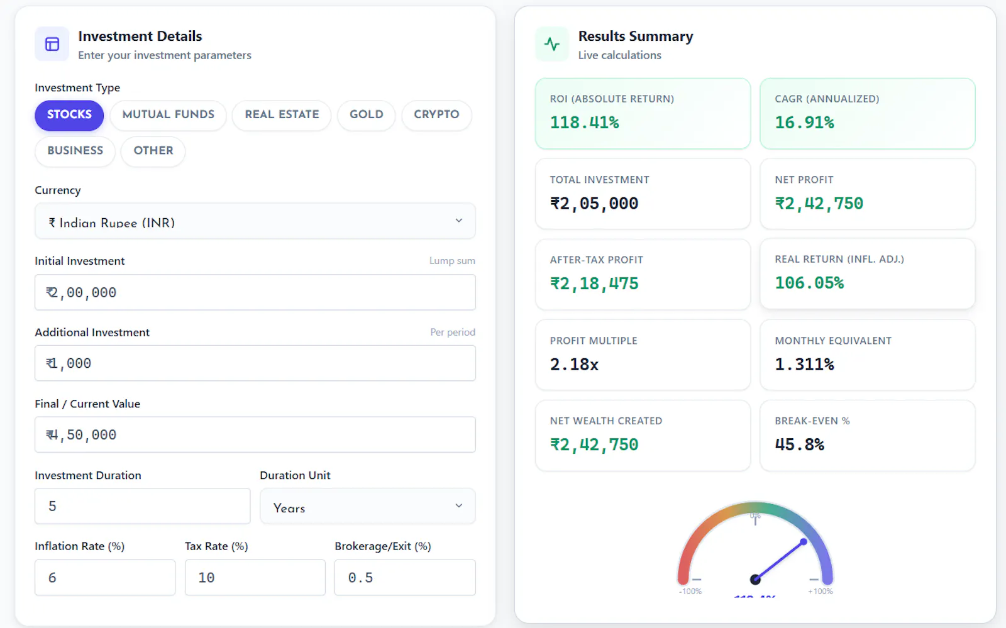The width and height of the screenshot is (1006, 628).
Task: Switch investment type to Crypto
Action: (x=436, y=115)
